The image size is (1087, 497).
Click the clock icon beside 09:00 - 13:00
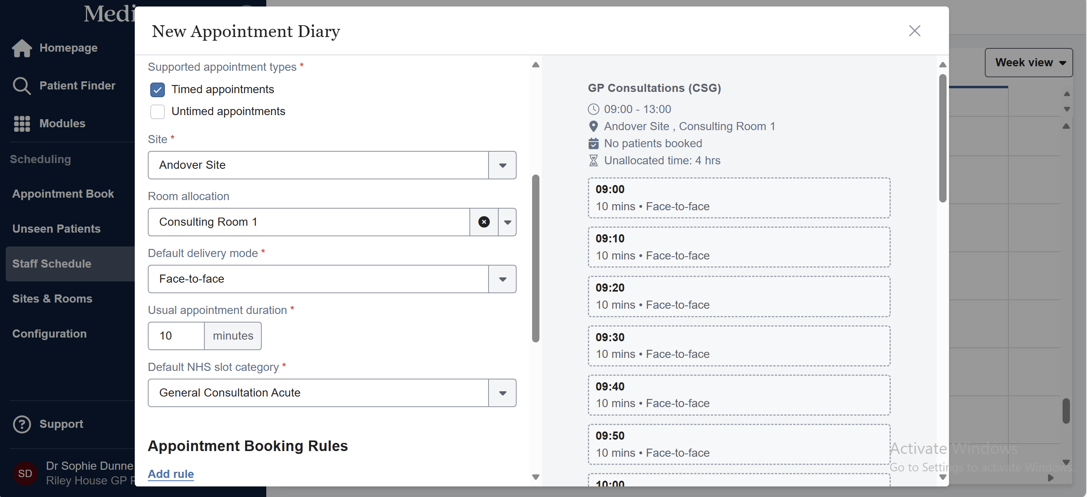click(x=593, y=109)
